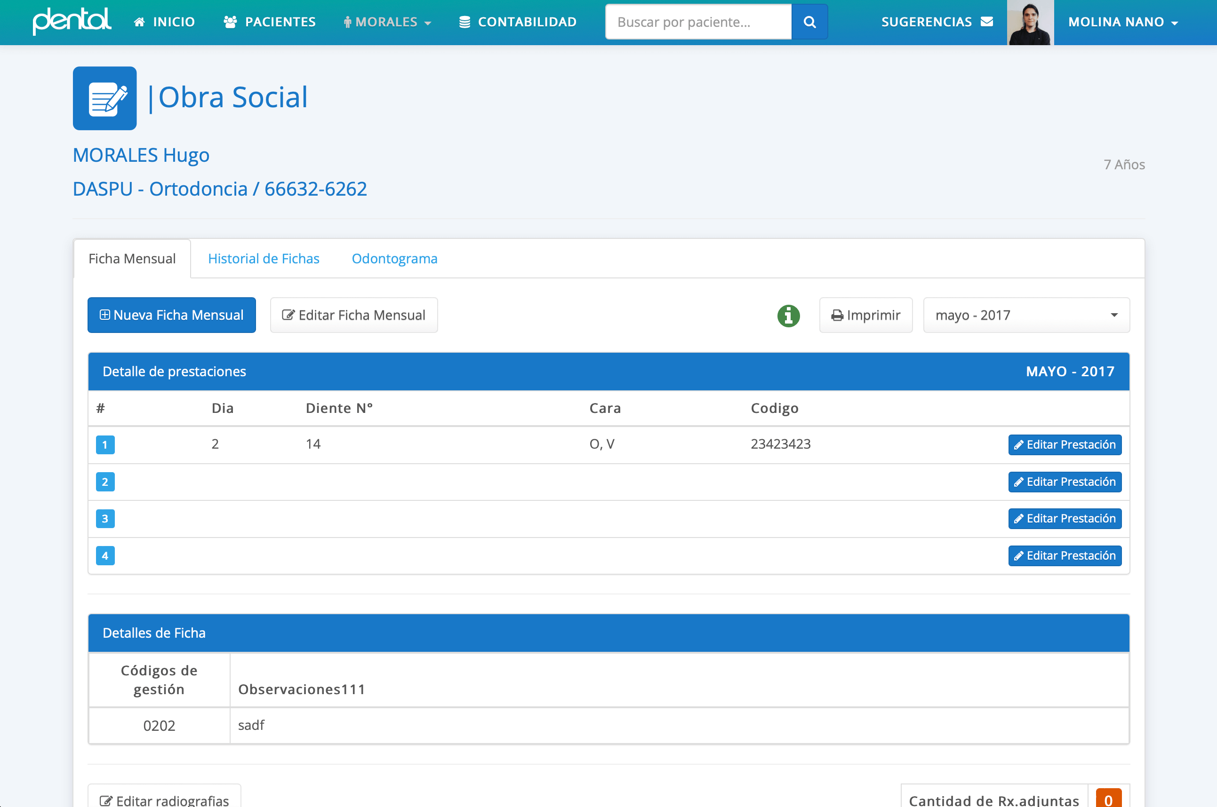This screenshot has height=807, width=1217.
Task: Click row number 4 badge
Action: (105, 556)
